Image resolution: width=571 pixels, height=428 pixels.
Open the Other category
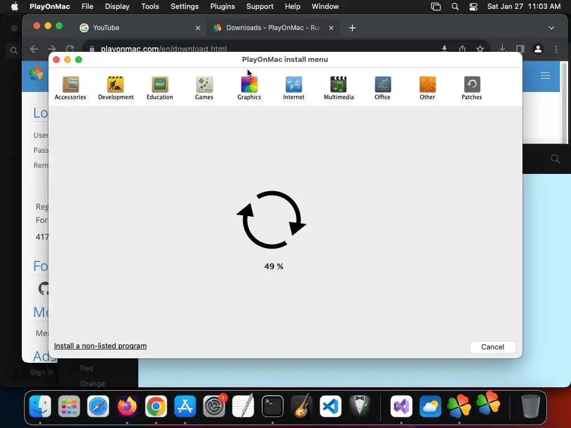[x=427, y=88]
